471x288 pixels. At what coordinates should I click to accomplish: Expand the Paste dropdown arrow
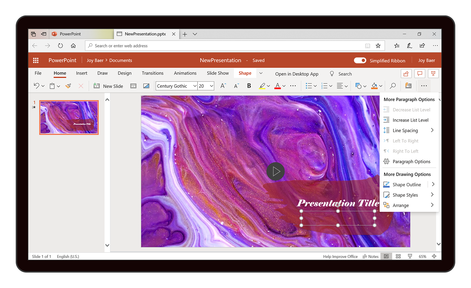58,86
